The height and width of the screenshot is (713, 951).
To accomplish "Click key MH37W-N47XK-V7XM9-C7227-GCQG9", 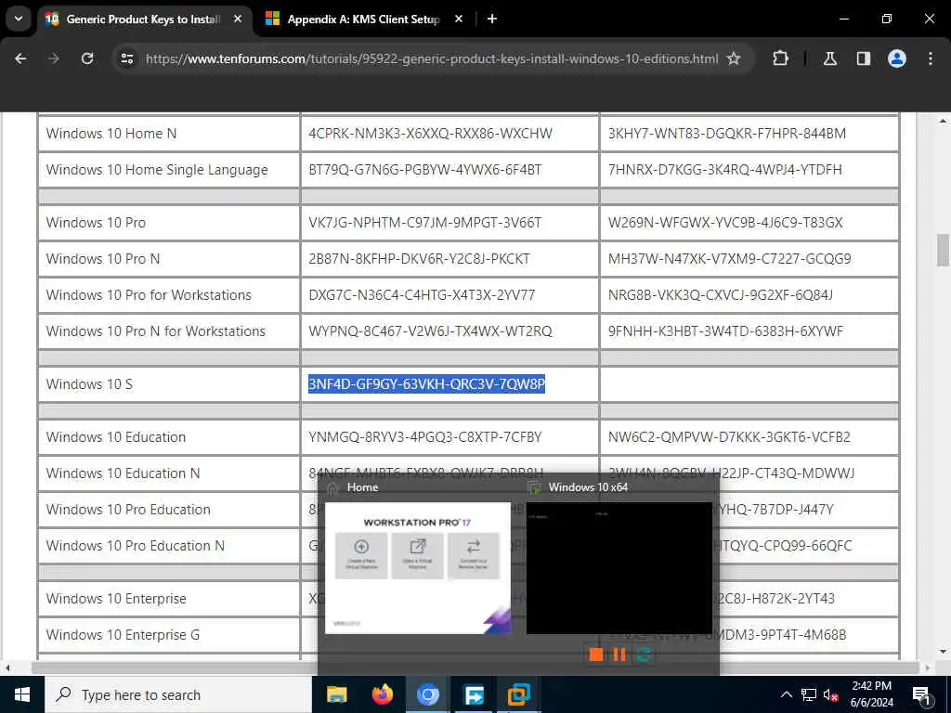I will 730,259.
